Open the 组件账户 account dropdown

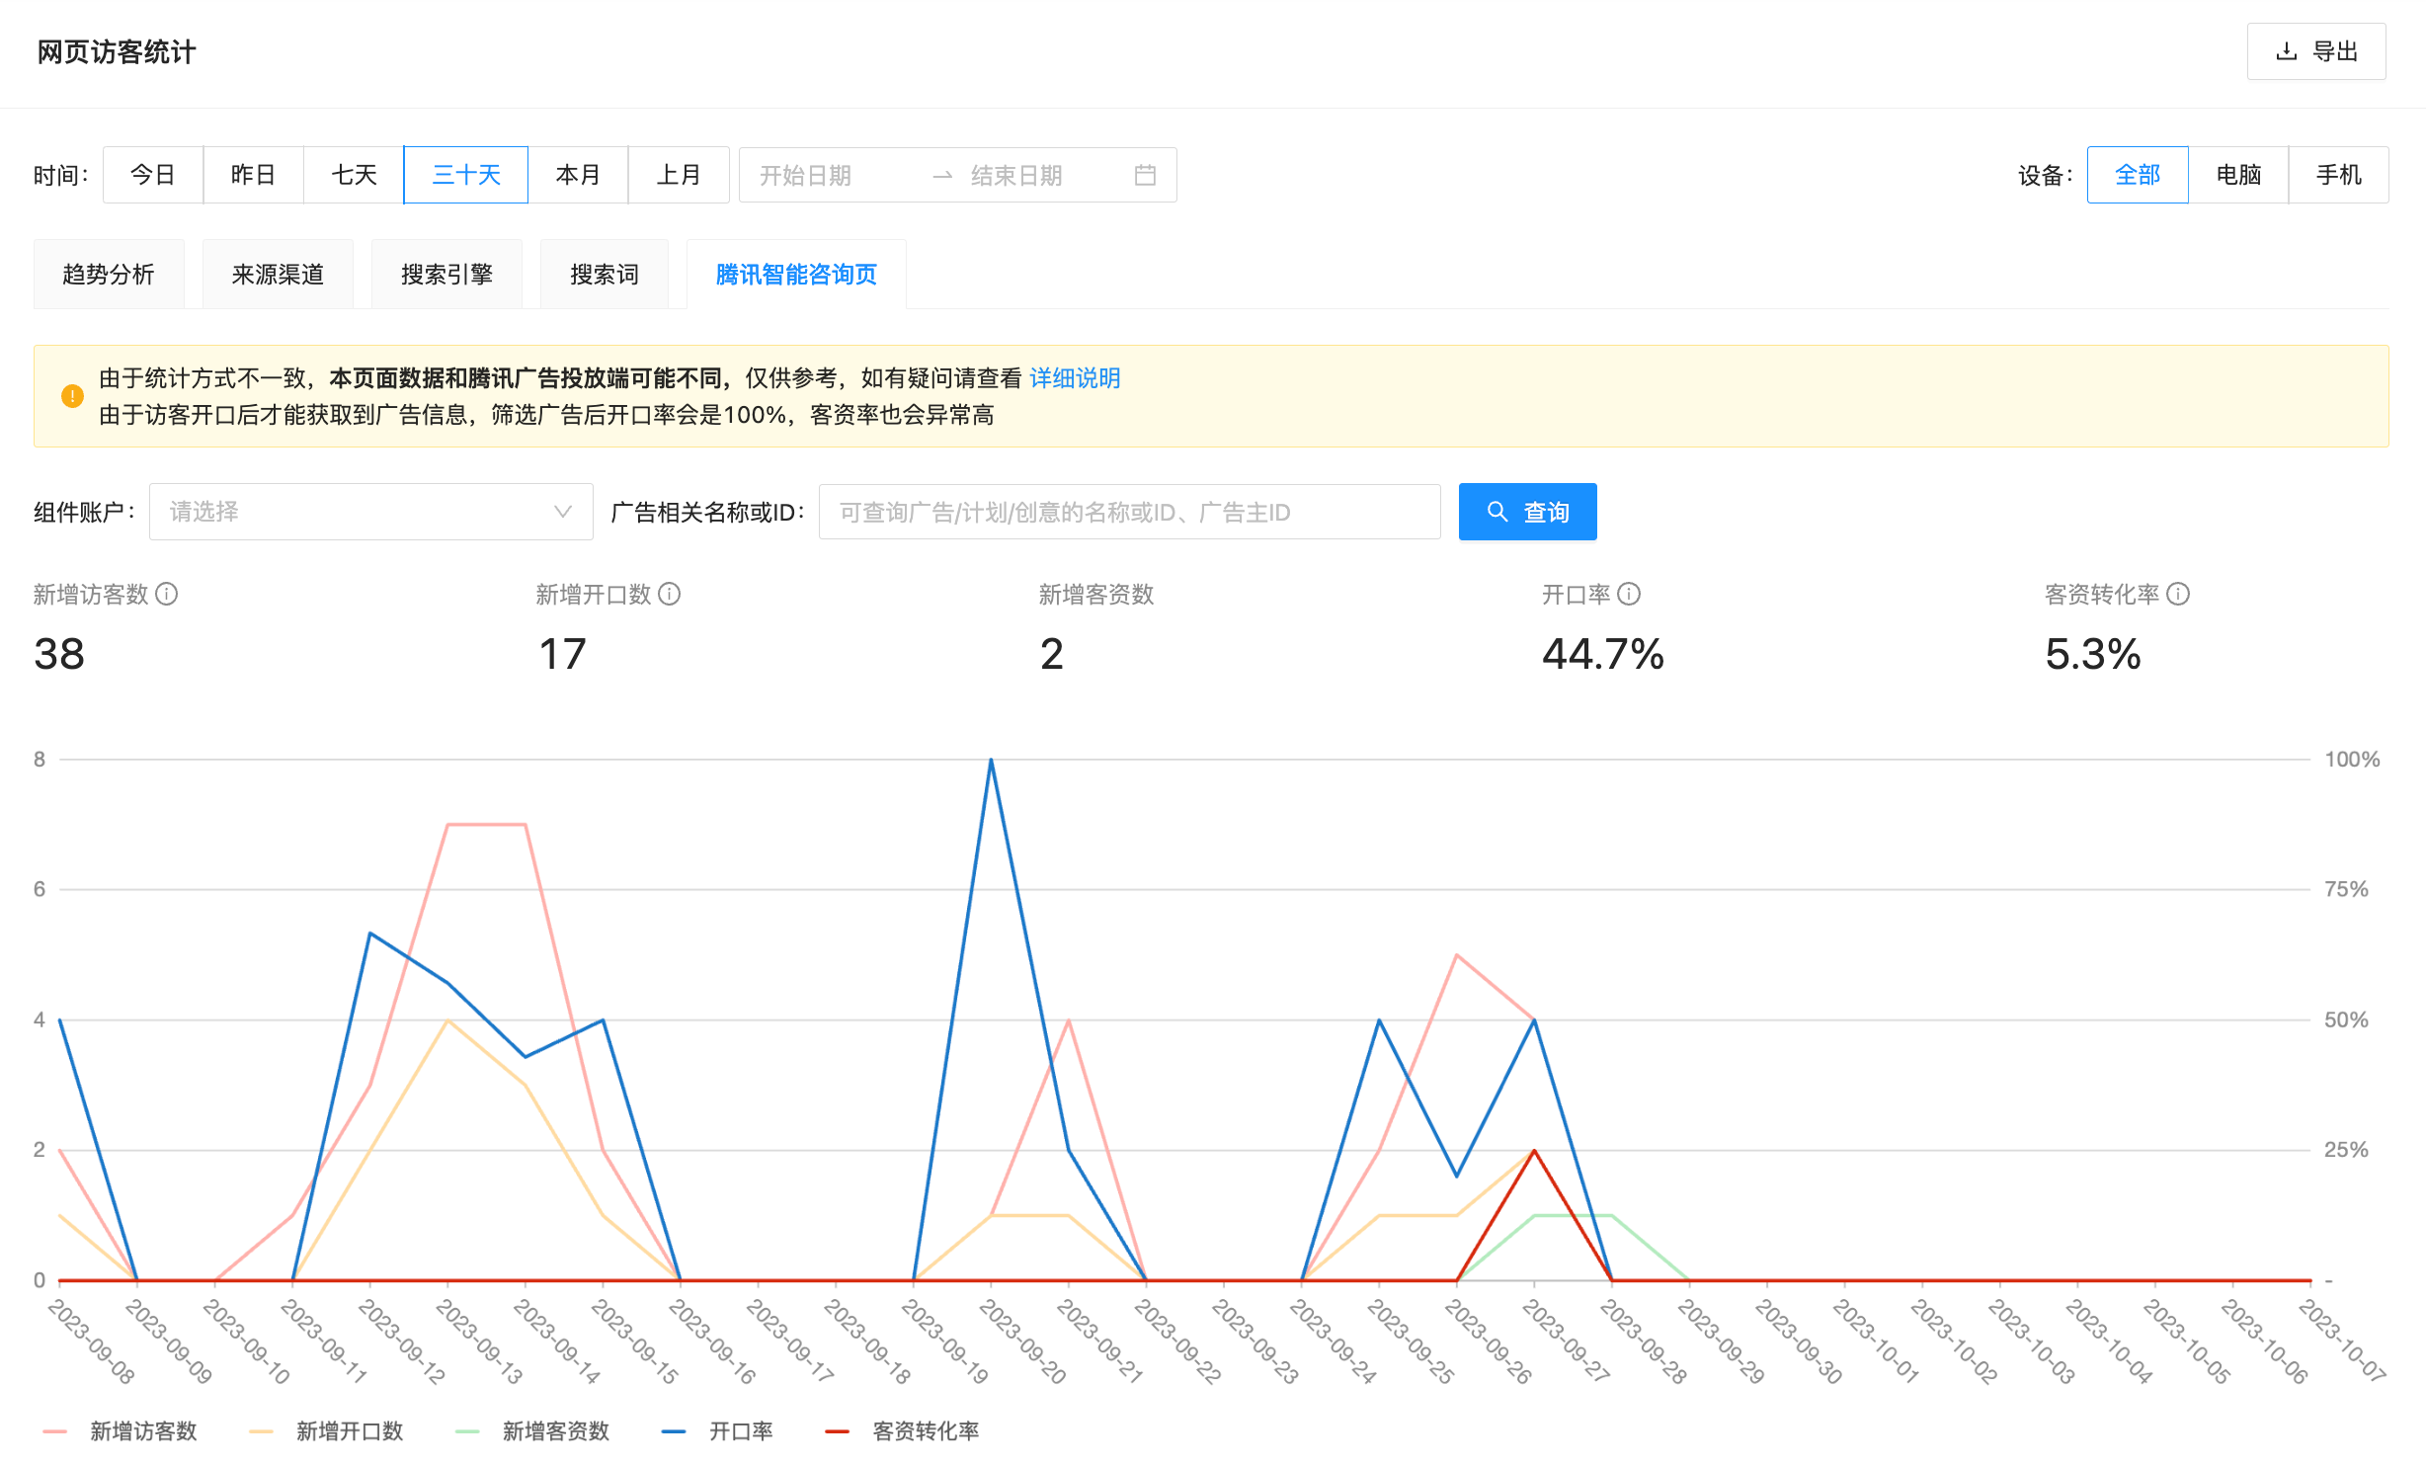pos(370,512)
